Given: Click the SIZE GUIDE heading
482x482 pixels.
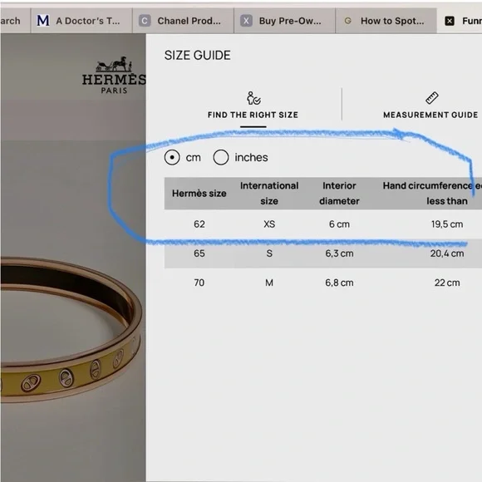Looking at the screenshot, I should click(x=197, y=56).
